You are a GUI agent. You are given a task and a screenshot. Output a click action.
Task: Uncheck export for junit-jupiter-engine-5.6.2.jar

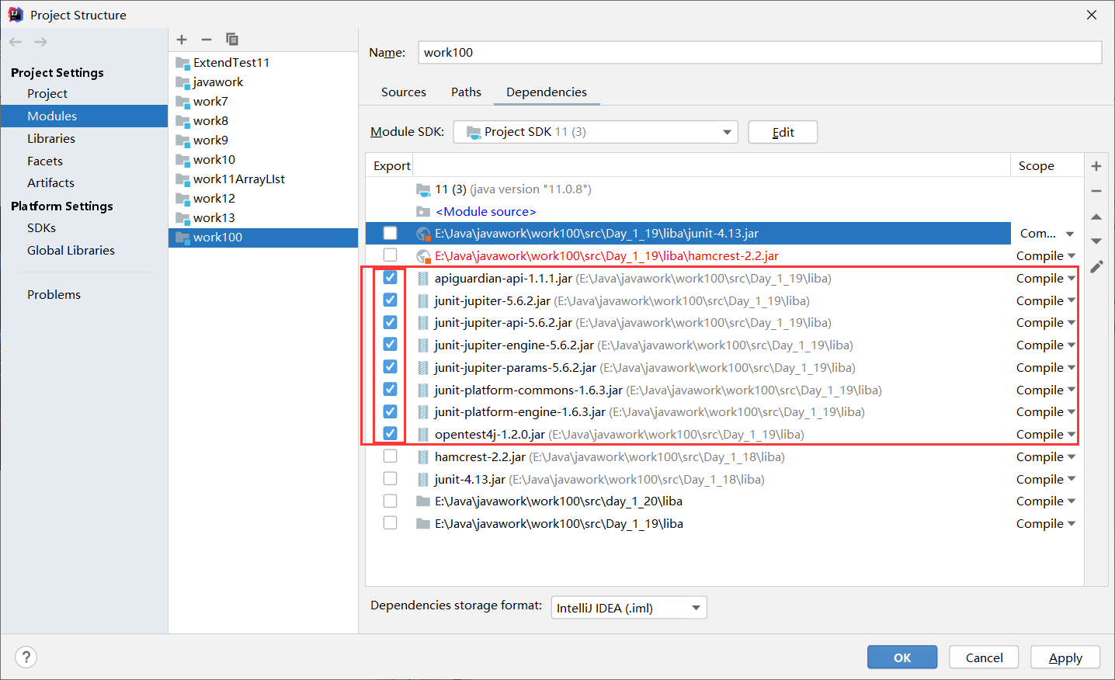(x=390, y=345)
